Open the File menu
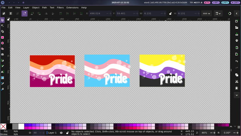 tap(3, 8)
